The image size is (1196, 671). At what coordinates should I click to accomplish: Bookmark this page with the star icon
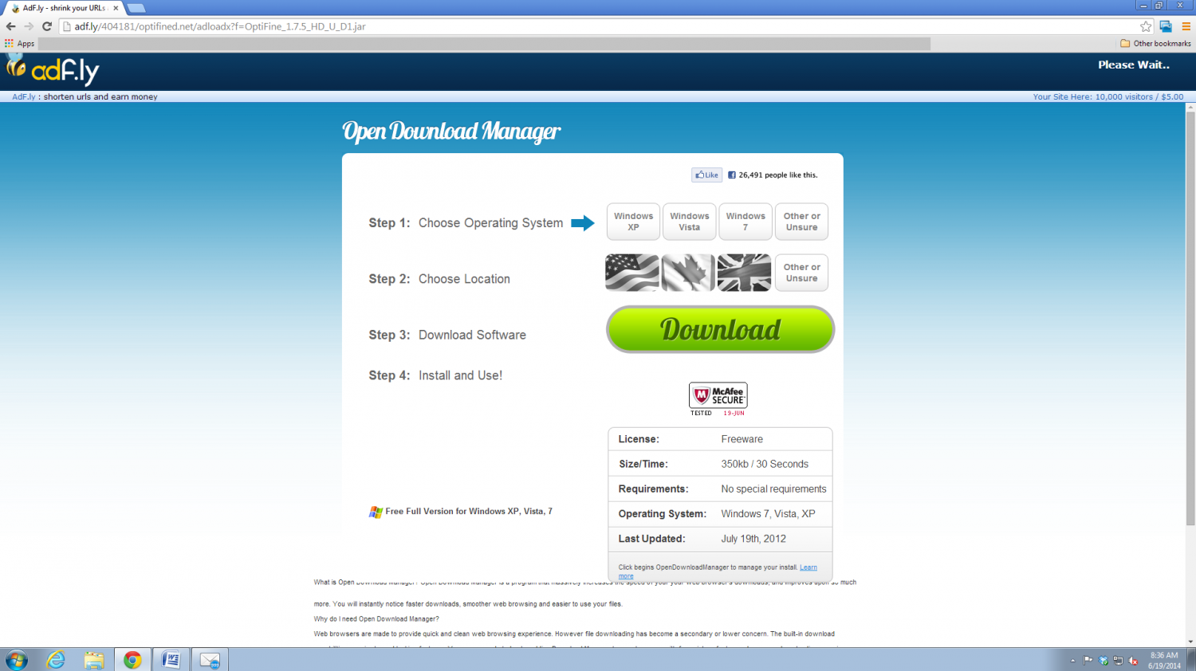coord(1146,26)
